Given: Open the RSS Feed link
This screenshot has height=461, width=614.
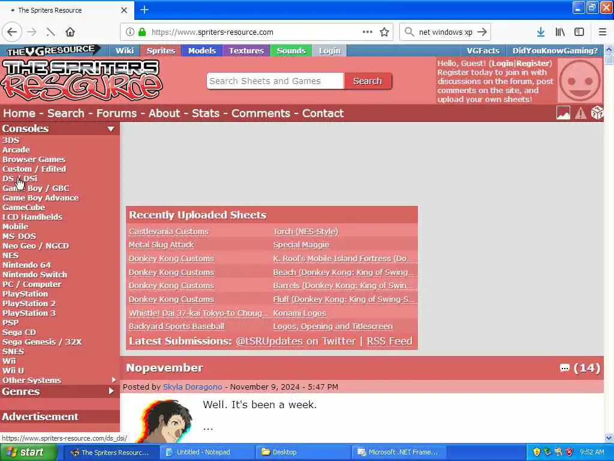Looking at the screenshot, I should (389, 341).
